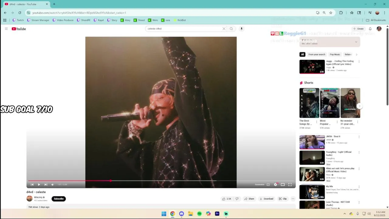Screen dimensions: 389x219
Task: Play the paused video
Action: click(x=39, y=185)
